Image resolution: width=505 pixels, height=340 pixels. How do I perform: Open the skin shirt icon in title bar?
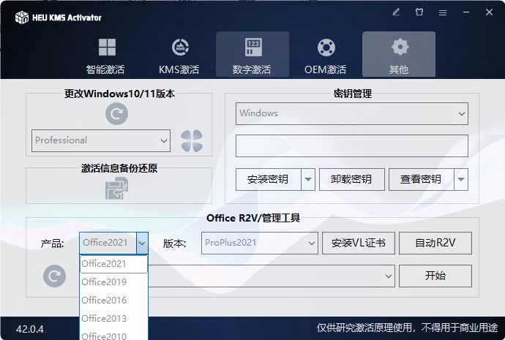(419, 12)
